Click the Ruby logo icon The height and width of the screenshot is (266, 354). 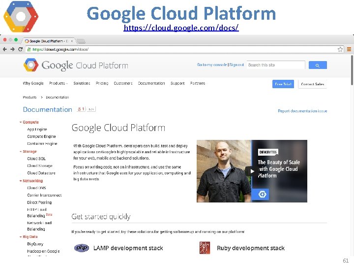point(205,248)
